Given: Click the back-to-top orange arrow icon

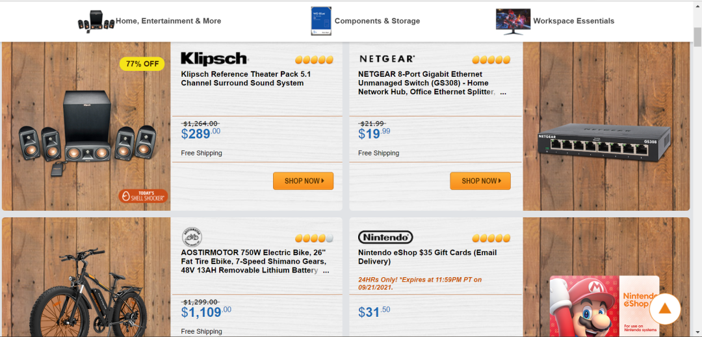Looking at the screenshot, I should tap(665, 309).
